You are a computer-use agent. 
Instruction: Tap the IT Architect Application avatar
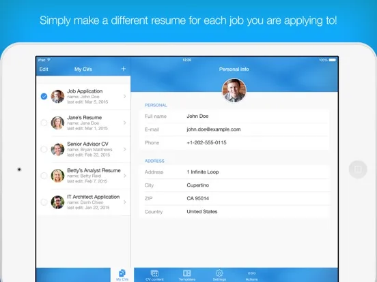[57, 202]
